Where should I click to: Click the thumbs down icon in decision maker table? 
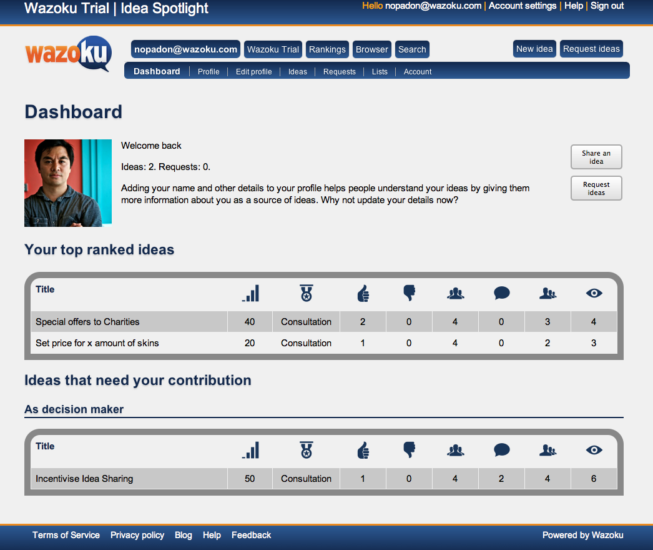pos(409,449)
